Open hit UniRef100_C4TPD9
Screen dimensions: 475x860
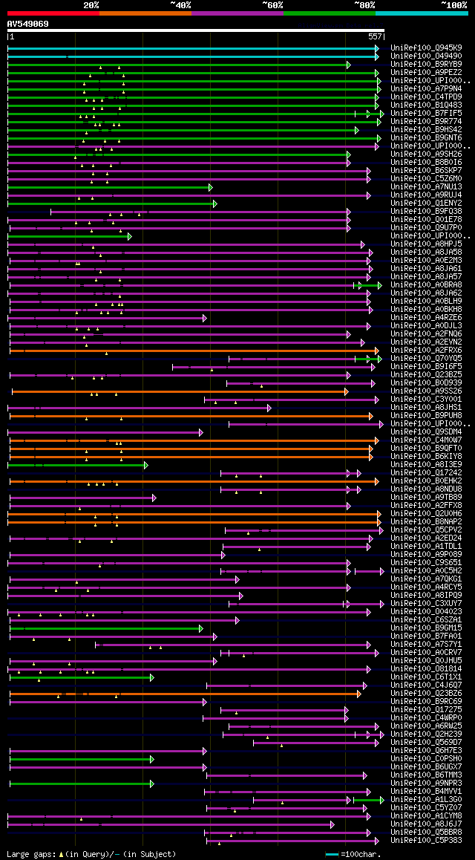coord(426,97)
